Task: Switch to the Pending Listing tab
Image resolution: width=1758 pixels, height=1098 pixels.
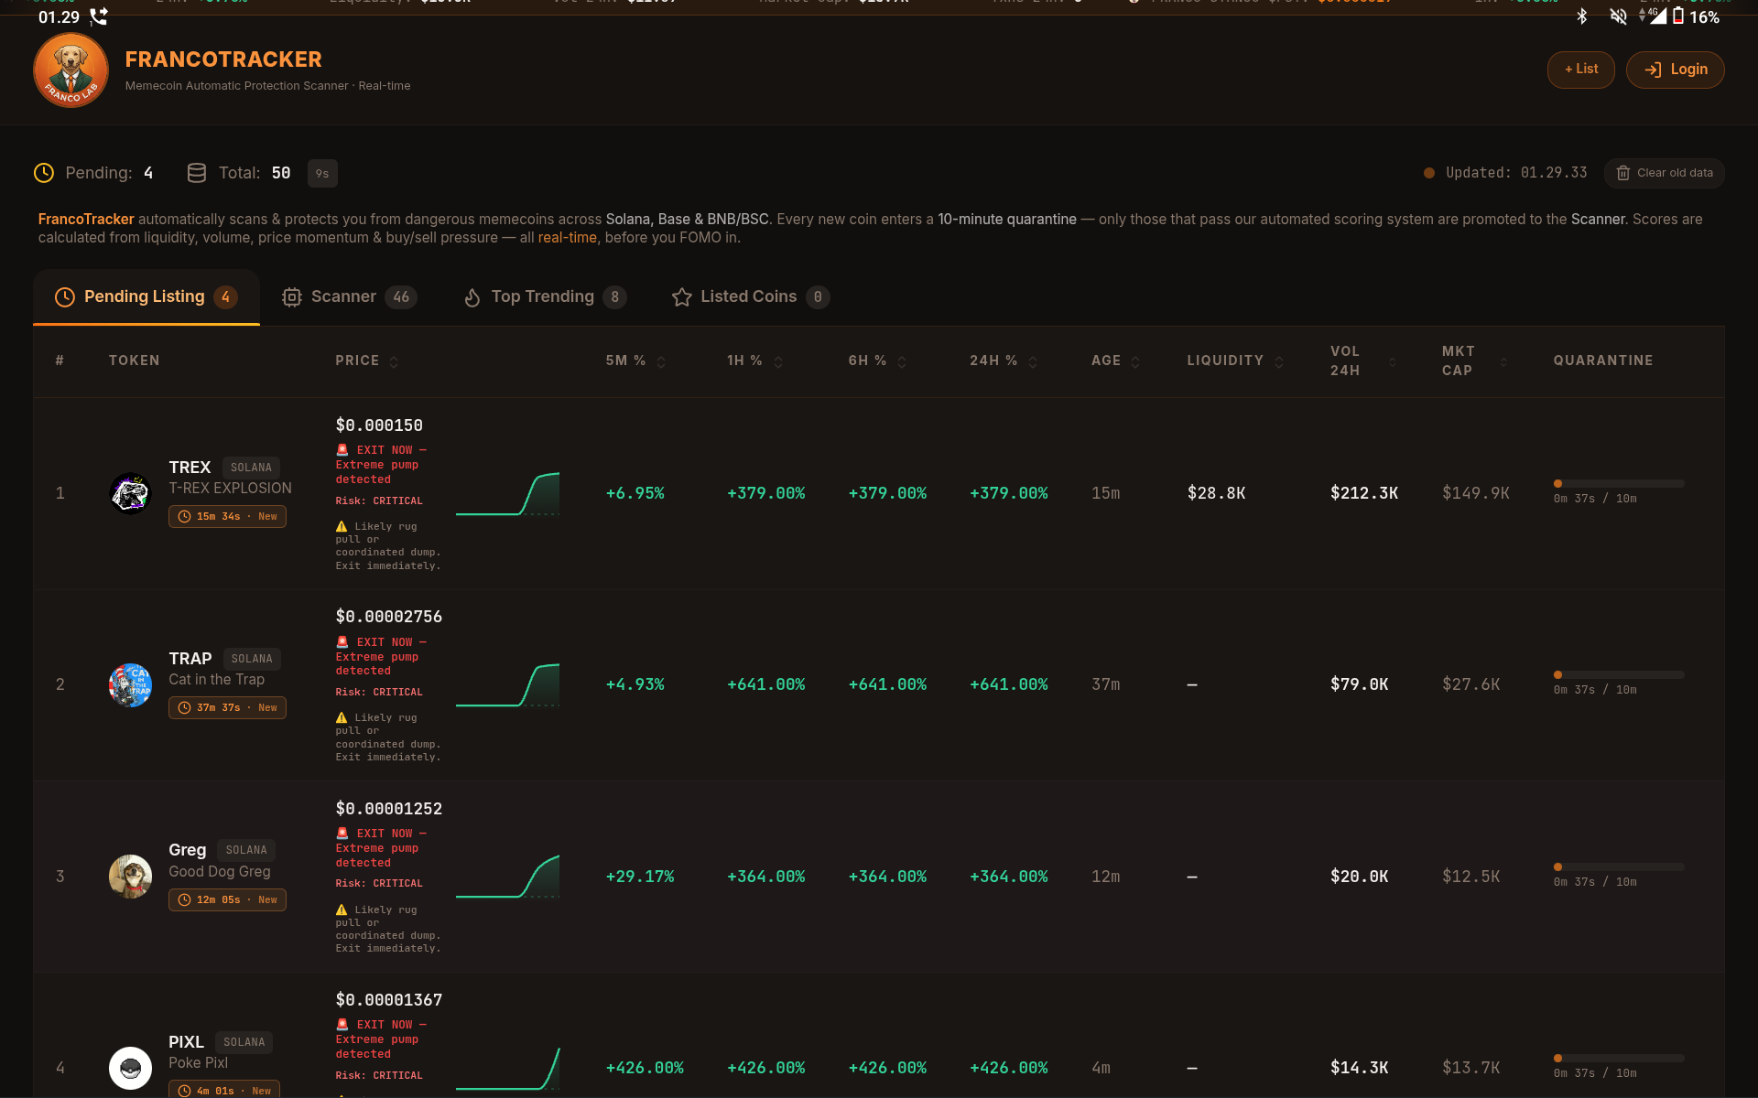Action: pos(146,297)
